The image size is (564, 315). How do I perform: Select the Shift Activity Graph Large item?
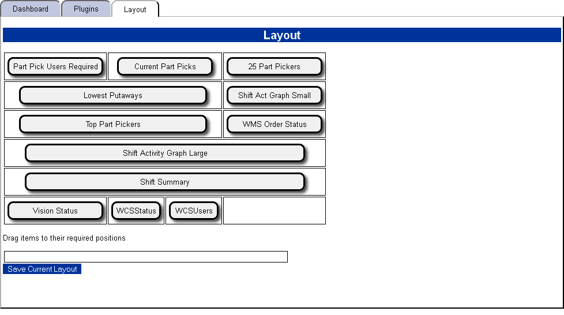(x=165, y=153)
